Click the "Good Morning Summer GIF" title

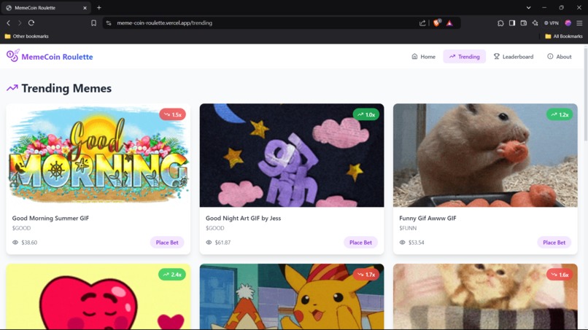(x=50, y=218)
